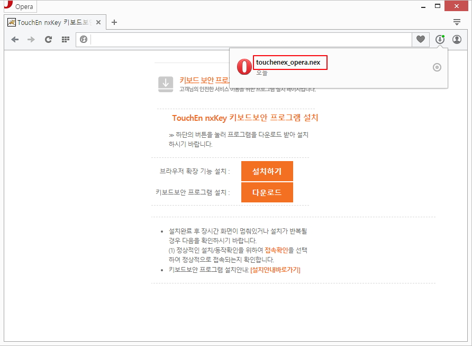Follow the 접속확인 link
This screenshot has height=346, width=472.
click(276, 250)
